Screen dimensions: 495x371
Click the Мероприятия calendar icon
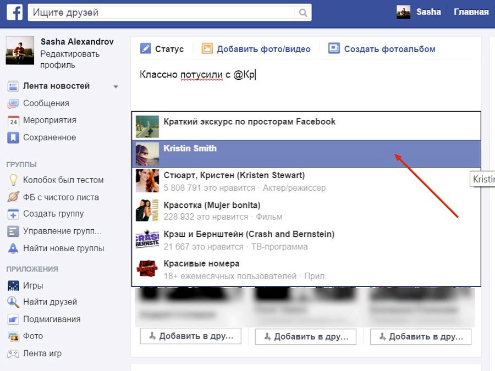click(13, 120)
